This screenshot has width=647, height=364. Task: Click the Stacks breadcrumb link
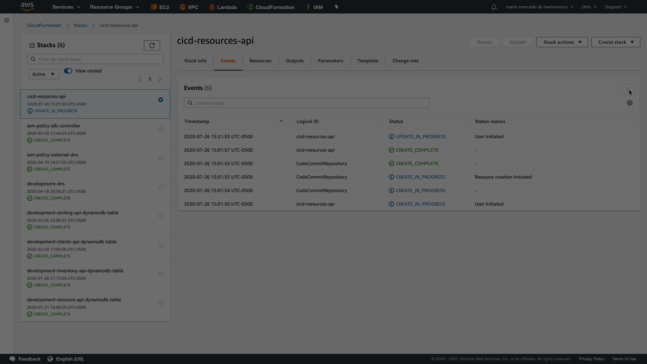[x=80, y=25]
